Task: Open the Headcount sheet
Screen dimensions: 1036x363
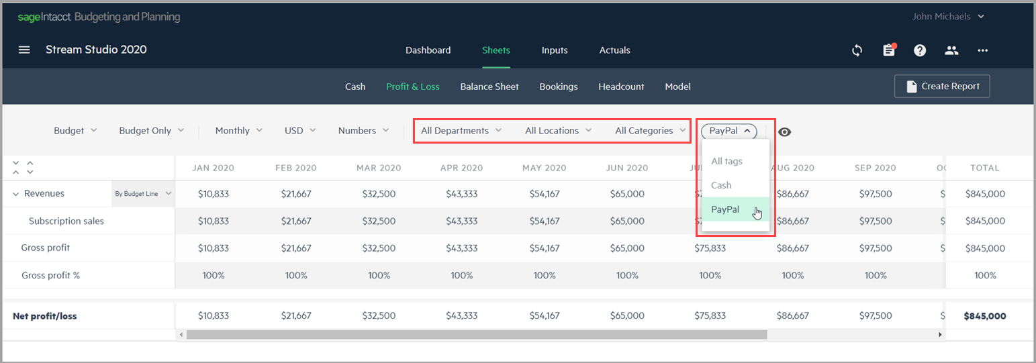Action: pyautogui.click(x=621, y=87)
